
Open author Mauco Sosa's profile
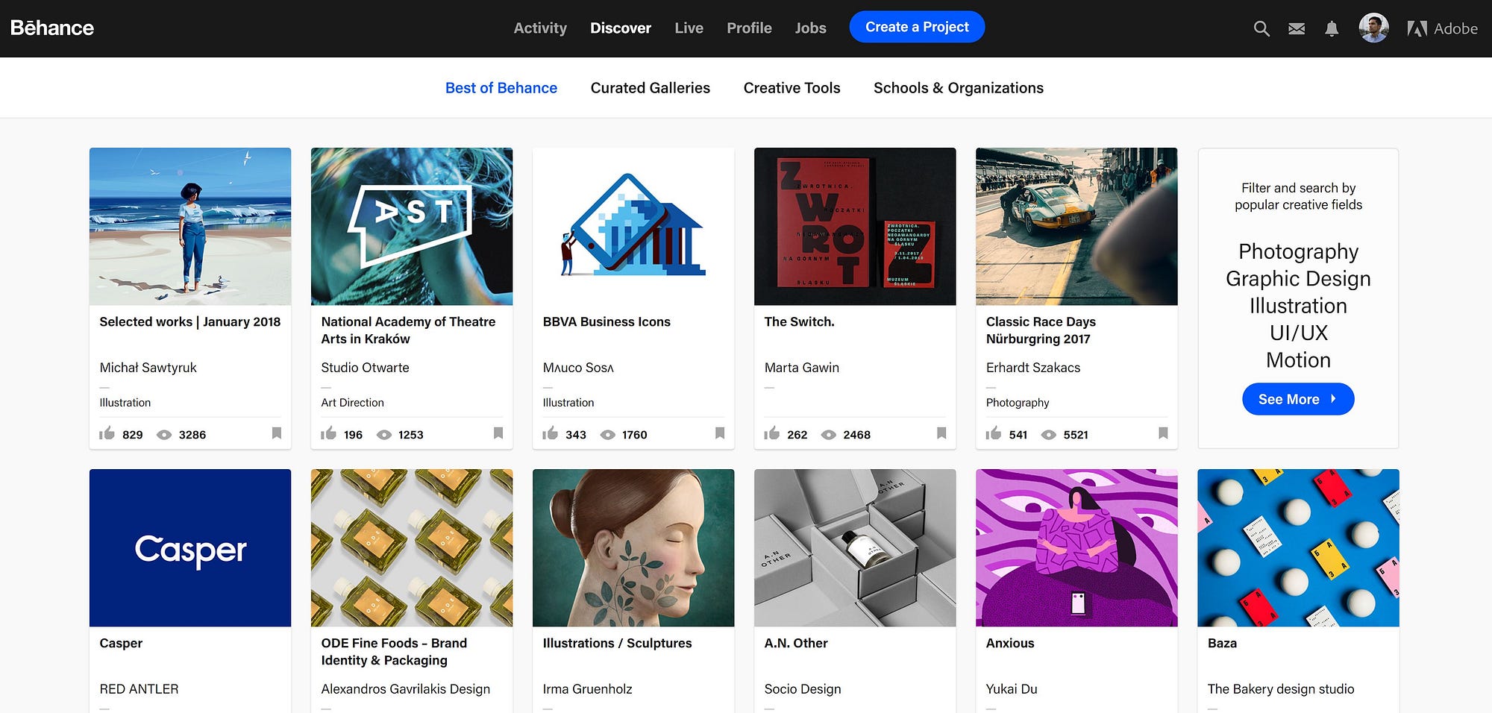coord(578,368)
